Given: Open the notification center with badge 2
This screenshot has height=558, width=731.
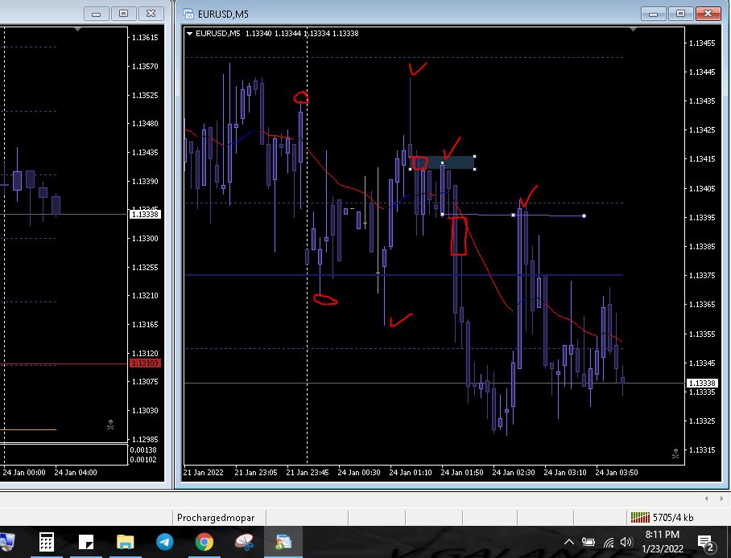Looking at the screenshot, I should (705, 544).
